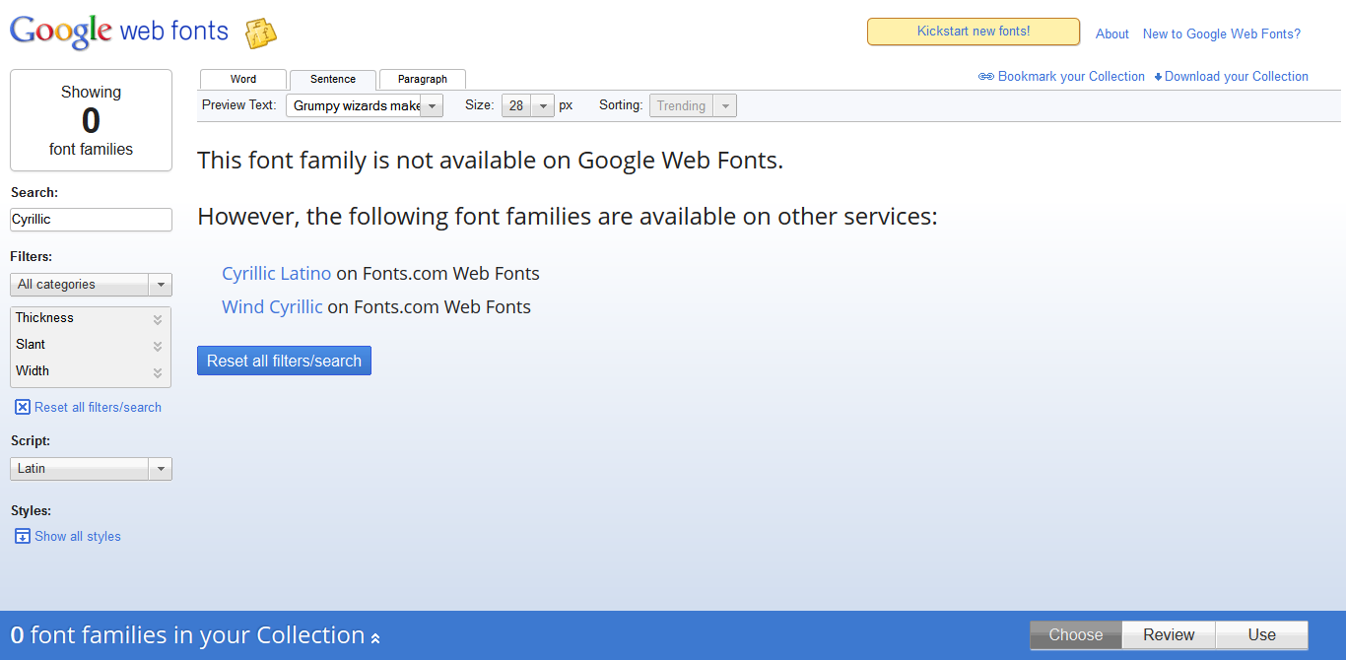Expand the Thickness filter
The image size is (1346, 660).
[157, 319]
